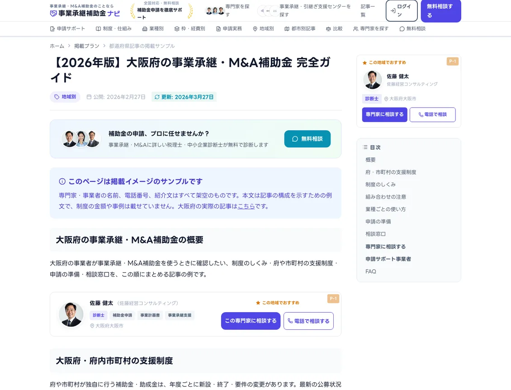Open 専門家を探す in the navigation bar
This screenshot has width=511, height=390.
(x=371, y=29)
